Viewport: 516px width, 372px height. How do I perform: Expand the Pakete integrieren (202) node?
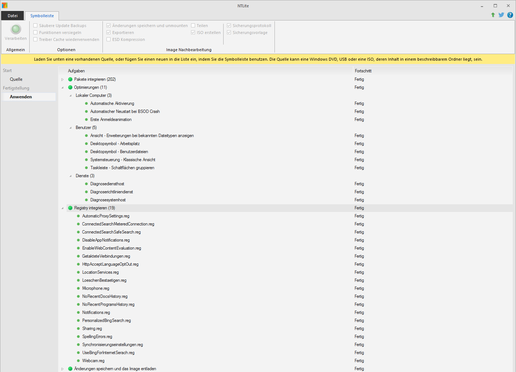click(x=63, y=79)
